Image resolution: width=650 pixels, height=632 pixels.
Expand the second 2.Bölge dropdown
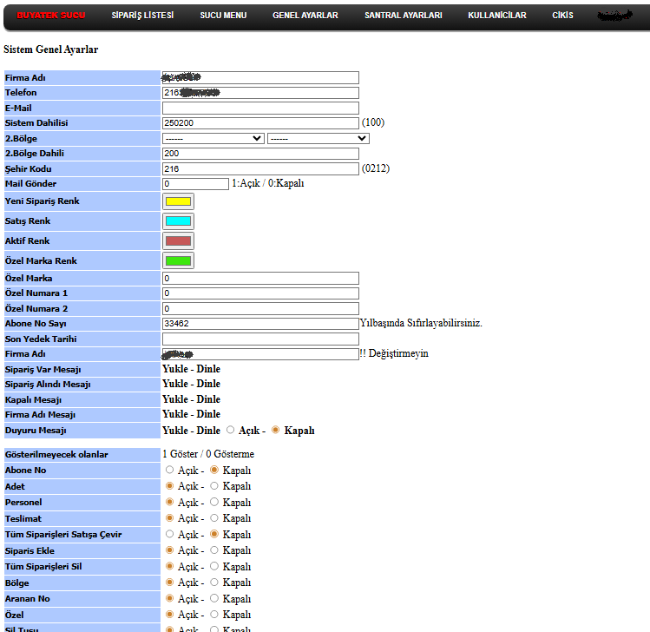tap(318, 138)
